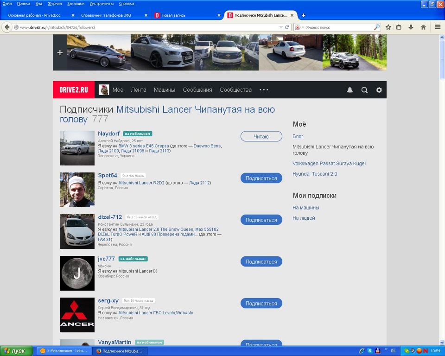
Task: Subscribe to Spot64 with 'Подписаться'
Action: [x=261, y=178]
